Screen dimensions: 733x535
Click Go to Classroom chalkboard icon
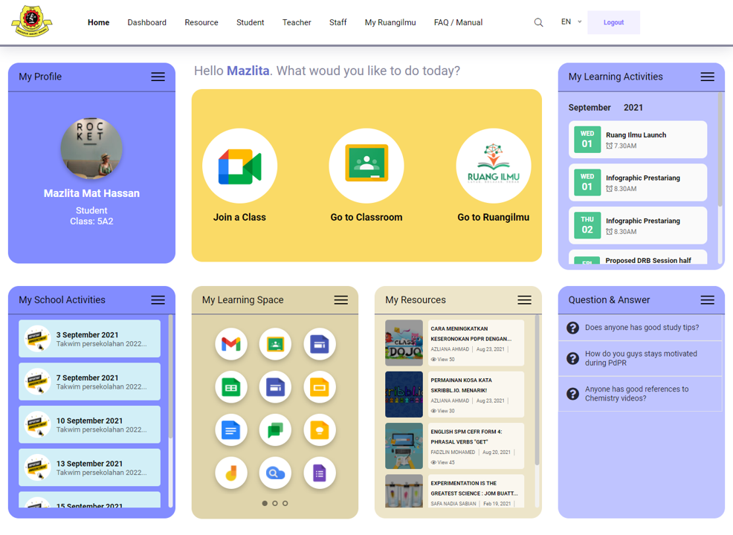point(366,166)
